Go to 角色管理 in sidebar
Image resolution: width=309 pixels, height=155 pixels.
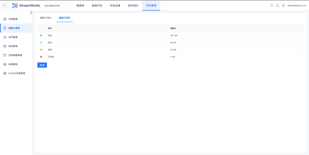point(13,46)
